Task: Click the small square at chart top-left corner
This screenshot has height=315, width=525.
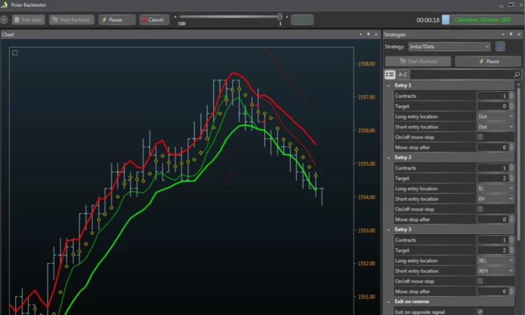Action: (x=15, y=52)
